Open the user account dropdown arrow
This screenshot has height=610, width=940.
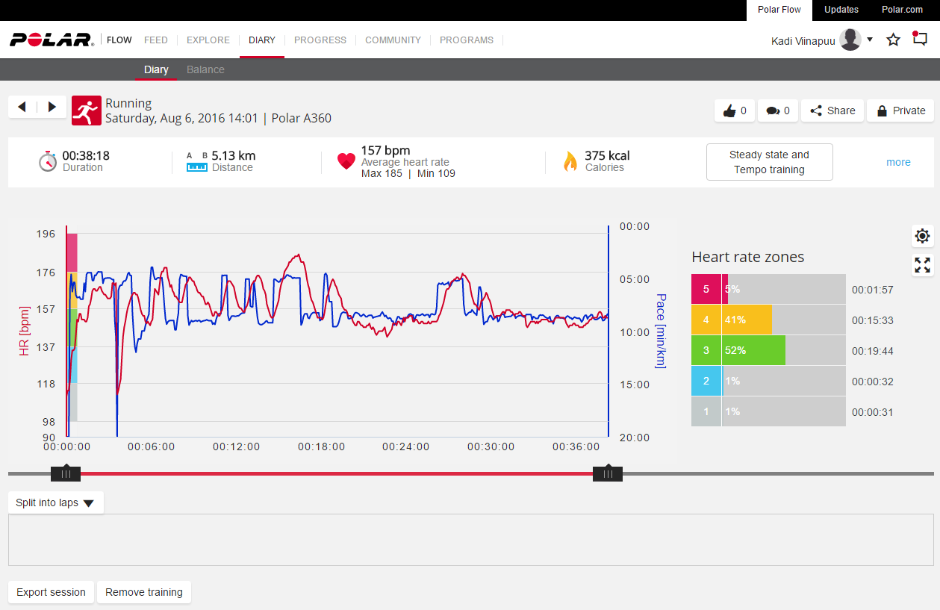870,40
